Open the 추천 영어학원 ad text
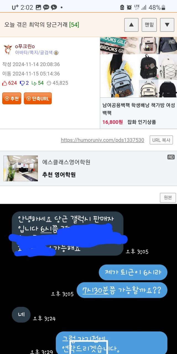 click(59, 175)
